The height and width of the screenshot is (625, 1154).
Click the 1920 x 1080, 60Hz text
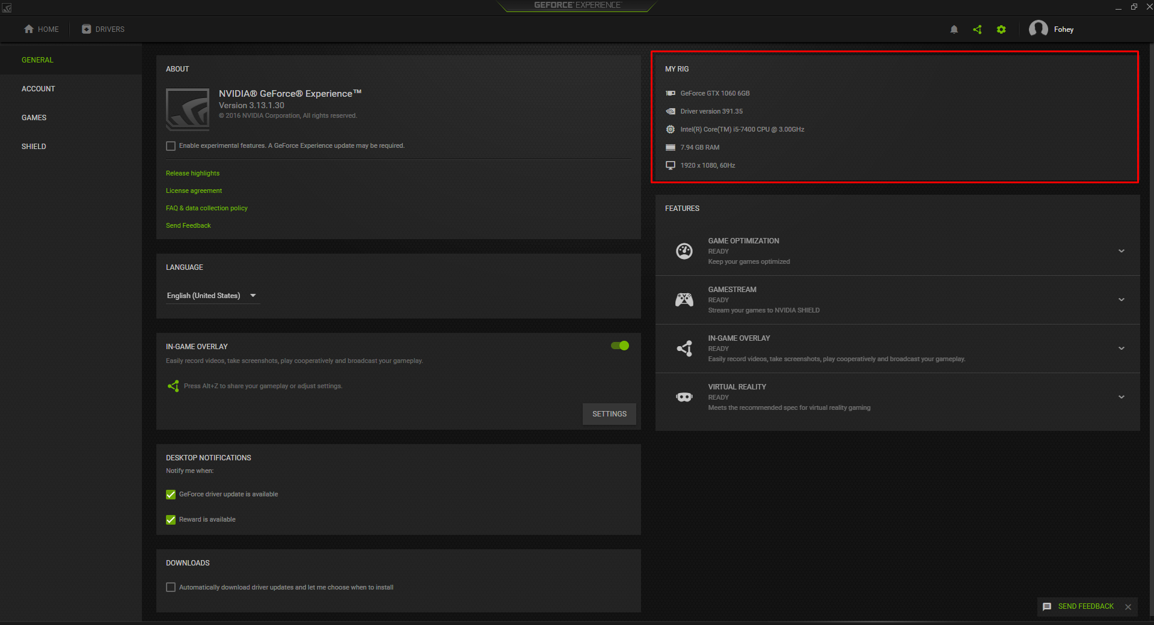(x=708, y=165)
